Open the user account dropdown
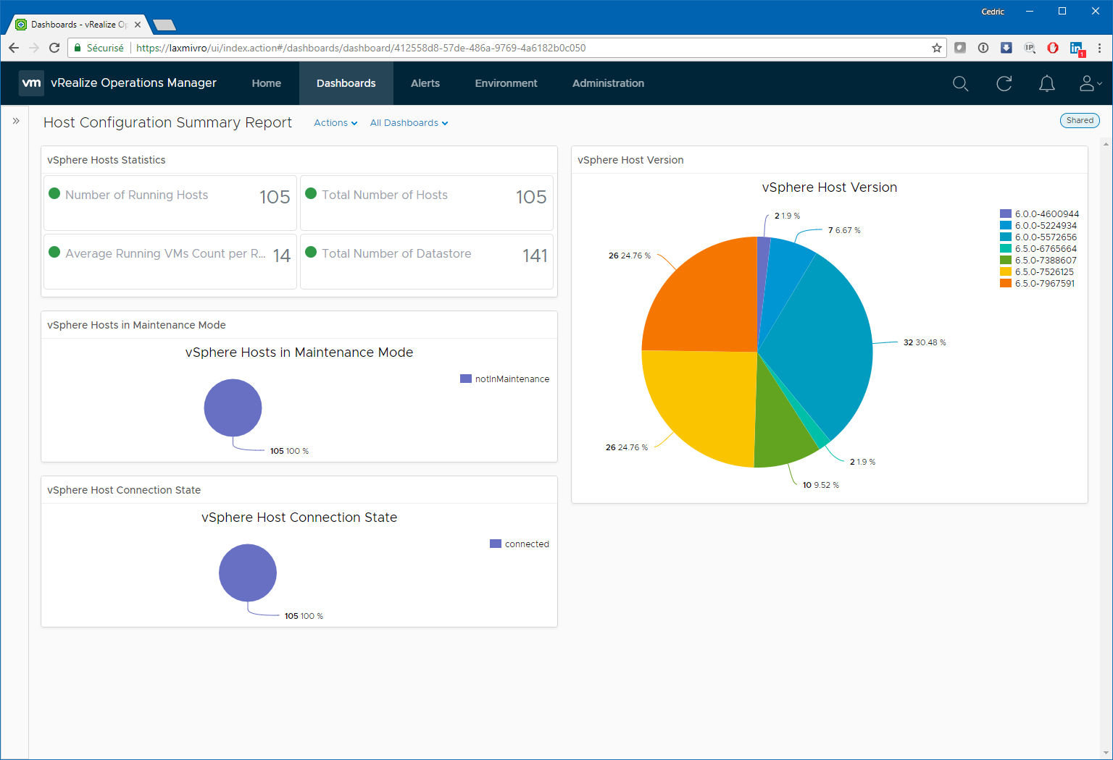 pos(1091,84)
